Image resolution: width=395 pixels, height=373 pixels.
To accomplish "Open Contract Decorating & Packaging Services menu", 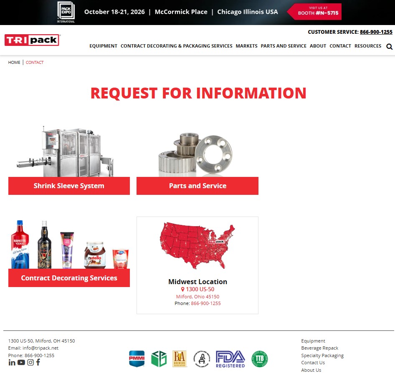I will [176, 46].
